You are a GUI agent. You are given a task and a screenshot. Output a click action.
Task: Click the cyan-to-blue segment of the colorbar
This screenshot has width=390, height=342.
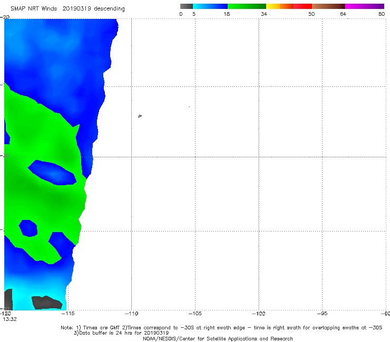210,6
